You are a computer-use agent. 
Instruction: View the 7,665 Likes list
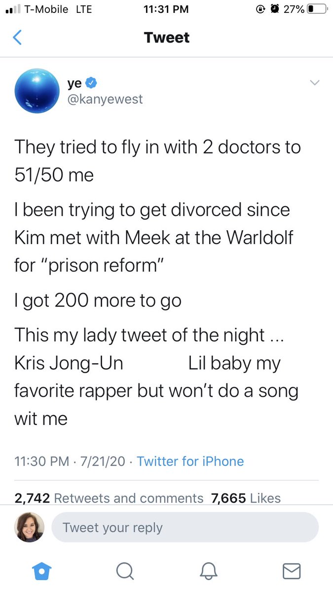coord(246,498)
